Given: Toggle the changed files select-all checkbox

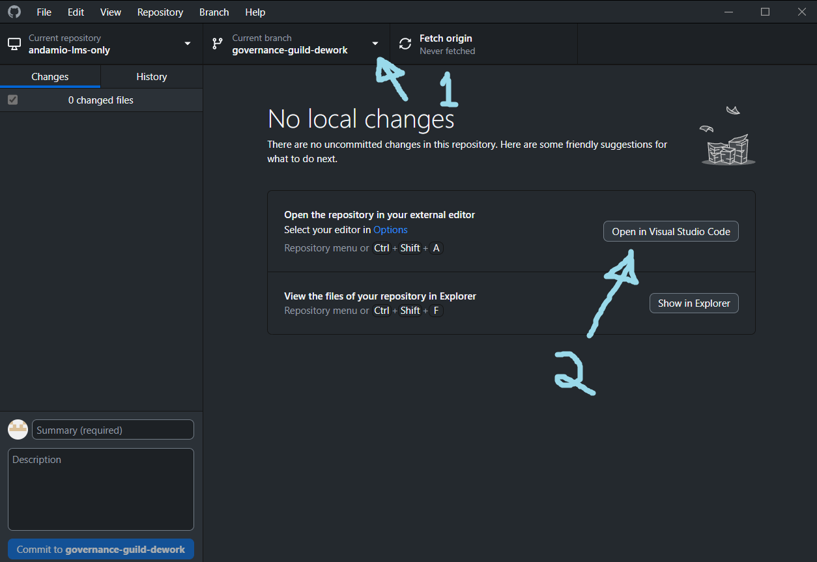Looking at the screenshot, I should tap(12, 100).
